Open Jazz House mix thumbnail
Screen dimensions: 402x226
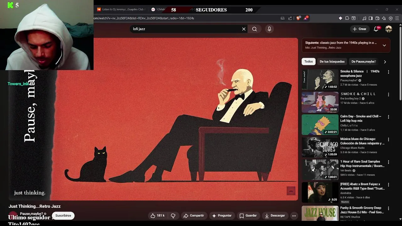320,213
